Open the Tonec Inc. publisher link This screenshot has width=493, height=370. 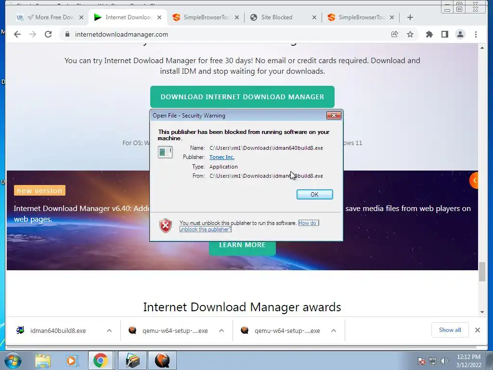221,157
